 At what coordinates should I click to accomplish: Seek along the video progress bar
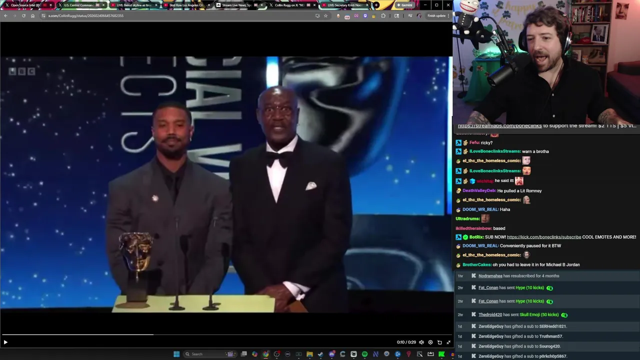click(226, 334)
